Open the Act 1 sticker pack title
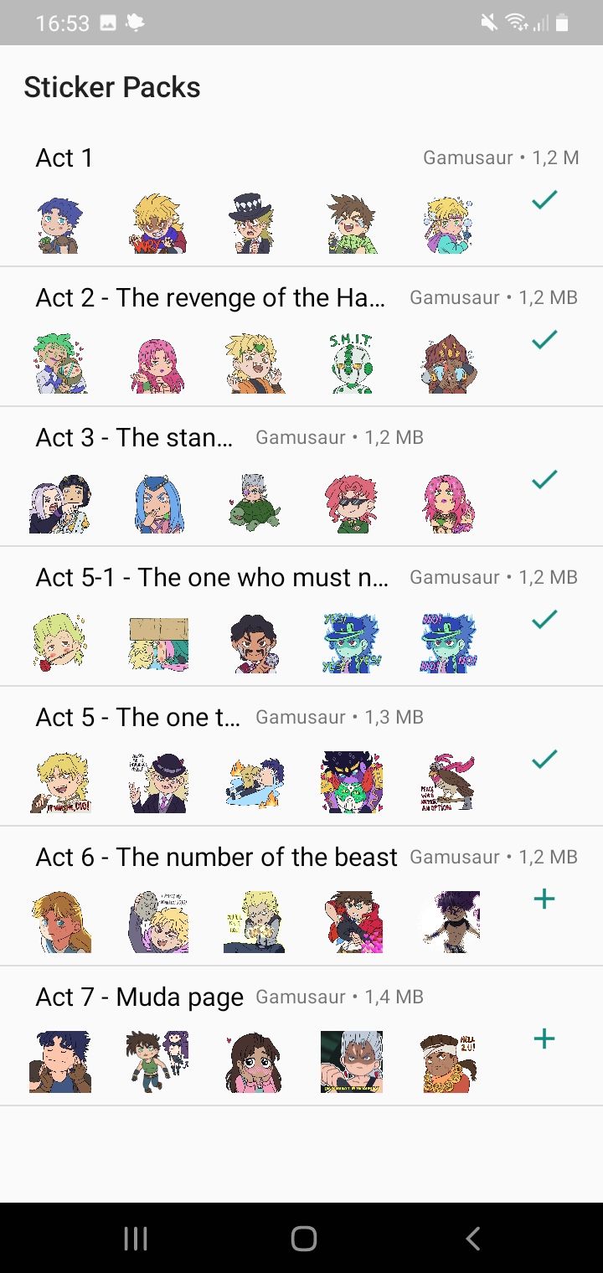 [x=64, y=157]
